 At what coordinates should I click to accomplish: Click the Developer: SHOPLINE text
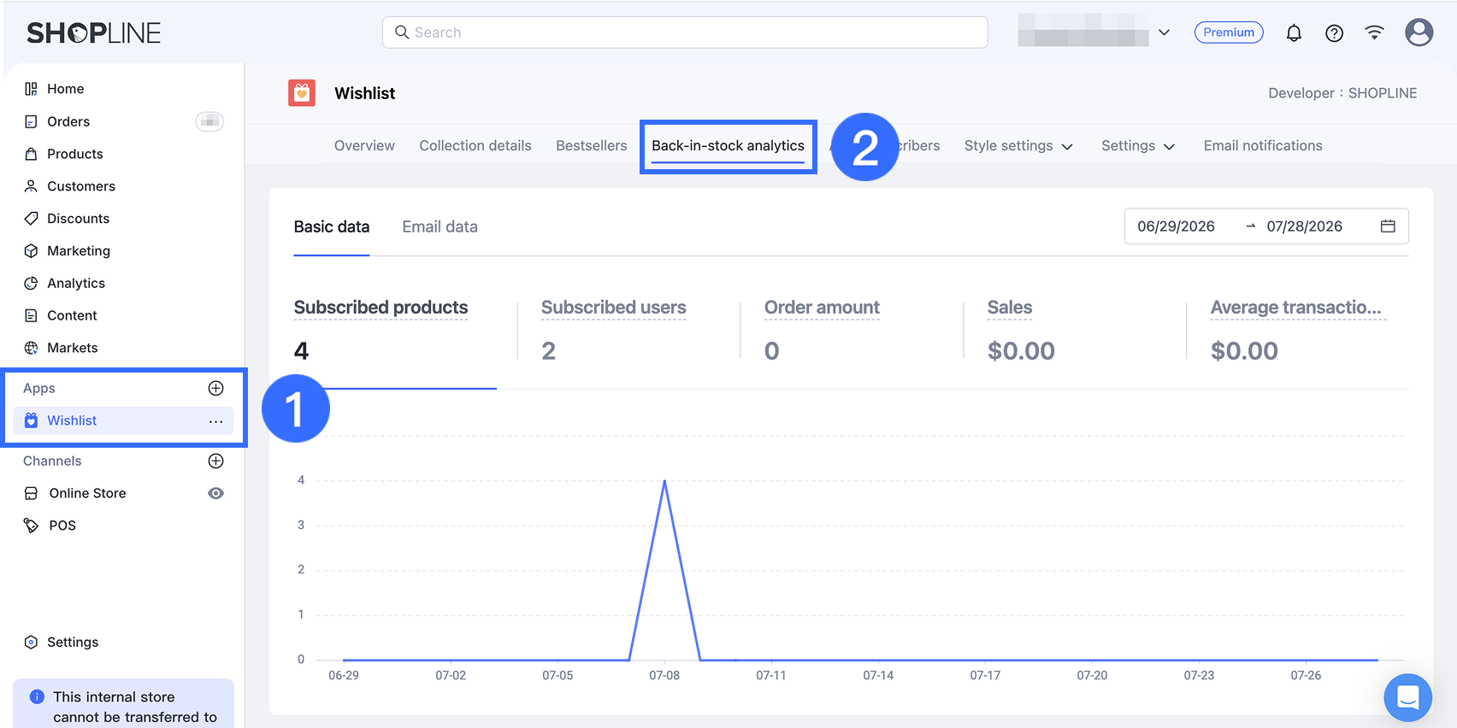point(1342,93)
